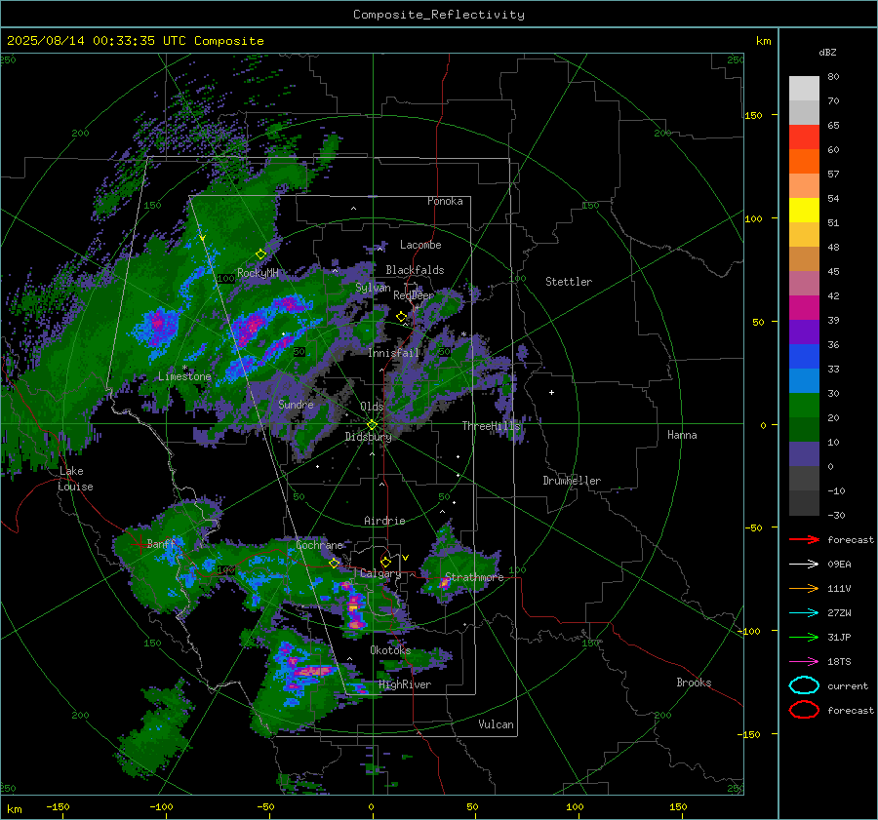Click the red forecast ellipse icon

(804, 710)
